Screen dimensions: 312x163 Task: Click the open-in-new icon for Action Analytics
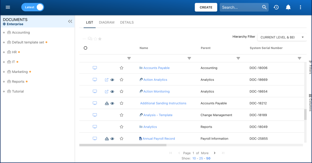107,80
